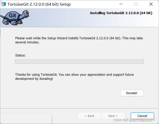
Task: Click the Status progress bar
Action: click(x=79, y=62)
